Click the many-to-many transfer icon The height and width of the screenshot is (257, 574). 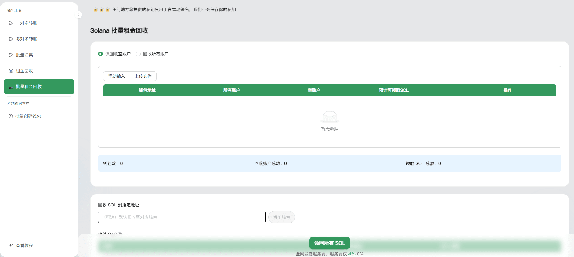[x=11, y=39]
